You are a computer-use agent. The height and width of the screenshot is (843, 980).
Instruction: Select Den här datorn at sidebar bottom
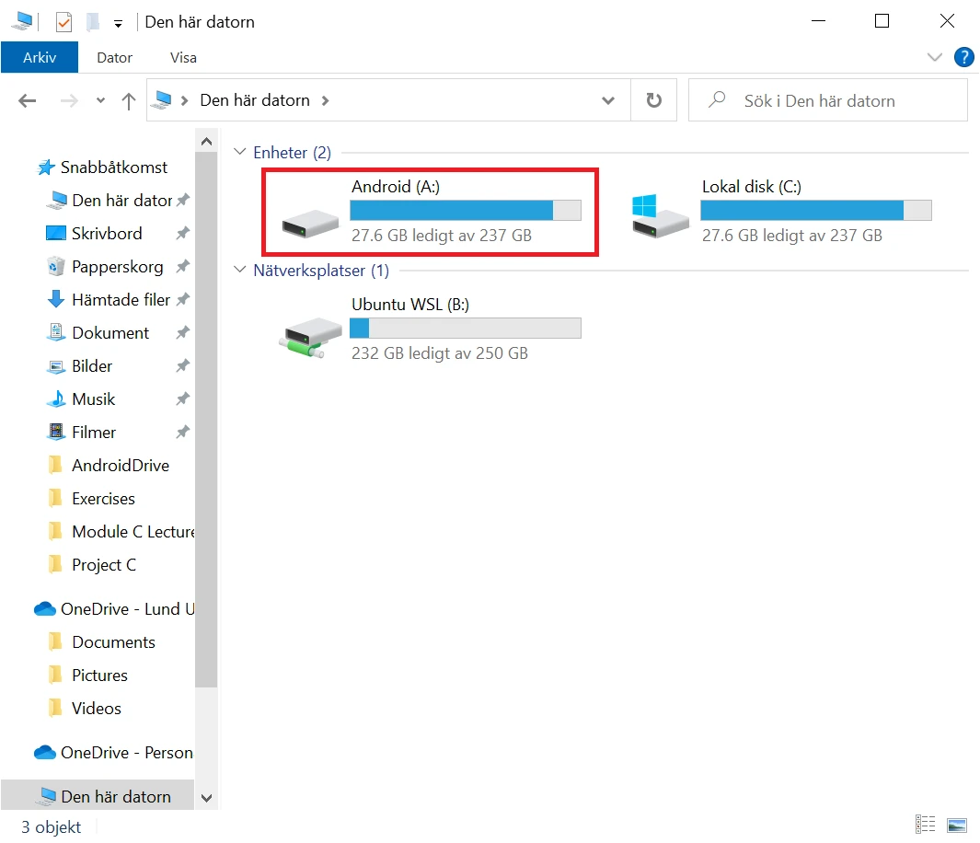[98, 796]
